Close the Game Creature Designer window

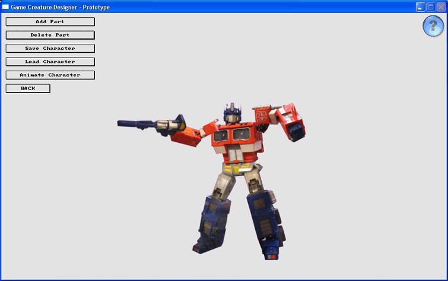[441, 7]
